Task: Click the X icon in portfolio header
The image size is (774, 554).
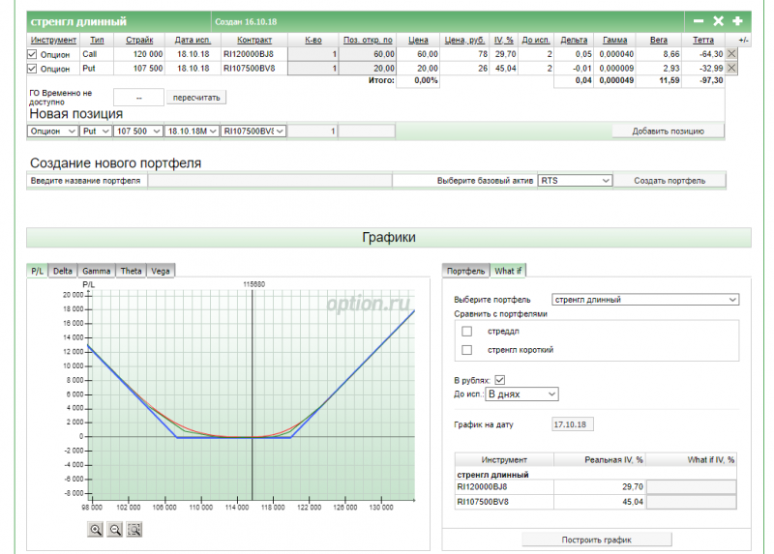Action: tap(719, 20)
